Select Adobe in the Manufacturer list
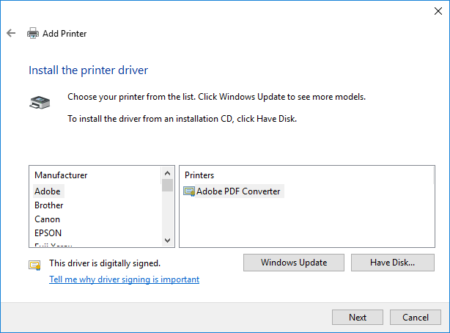The width and height of the screenshot is (450, 333). pyautogui.click(x=48, y=191)
